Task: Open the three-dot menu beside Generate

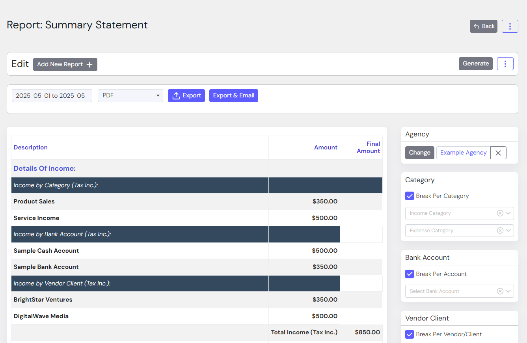Action: (x=505, y=63)
